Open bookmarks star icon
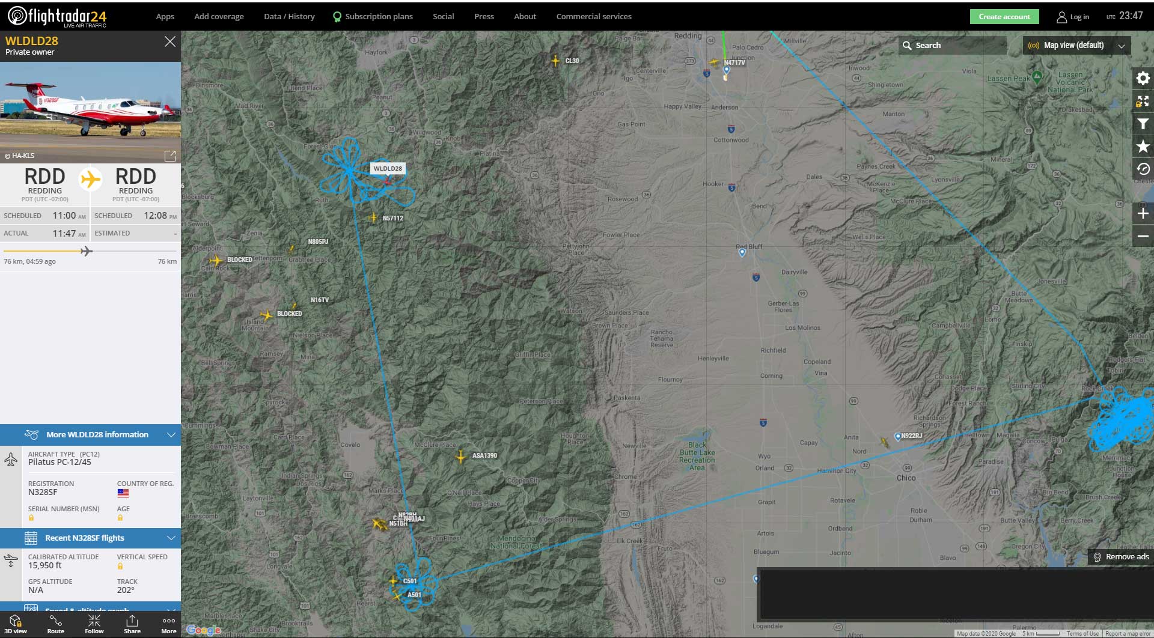1154x638 pixels. click(1143, 147)
